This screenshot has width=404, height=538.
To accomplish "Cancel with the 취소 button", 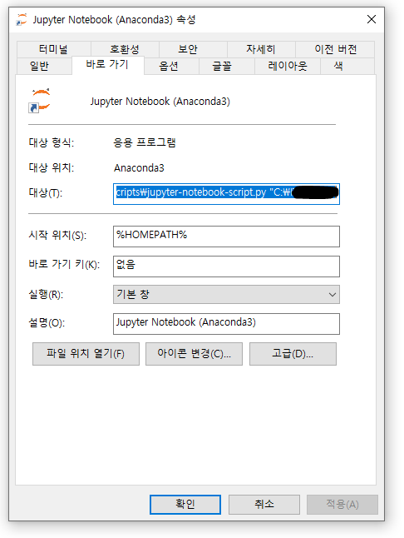I will [x=264, y=505].
